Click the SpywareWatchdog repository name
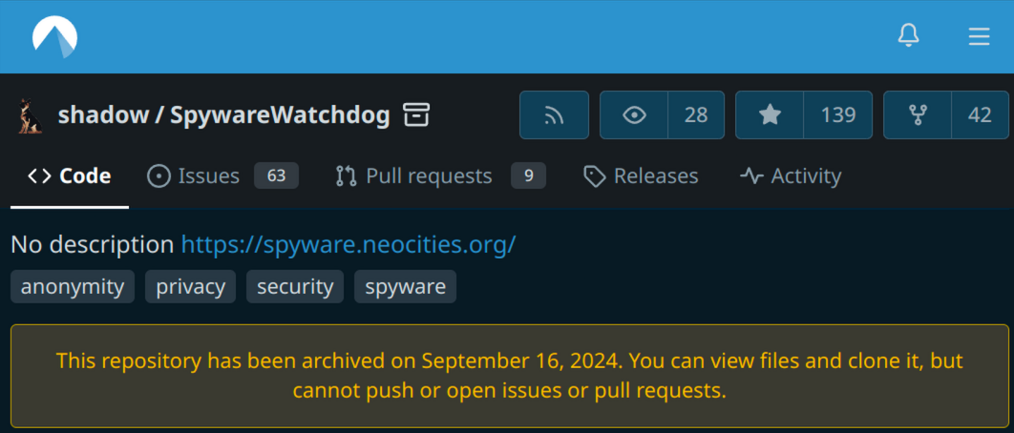1014x433 pixels. (280, 115)
